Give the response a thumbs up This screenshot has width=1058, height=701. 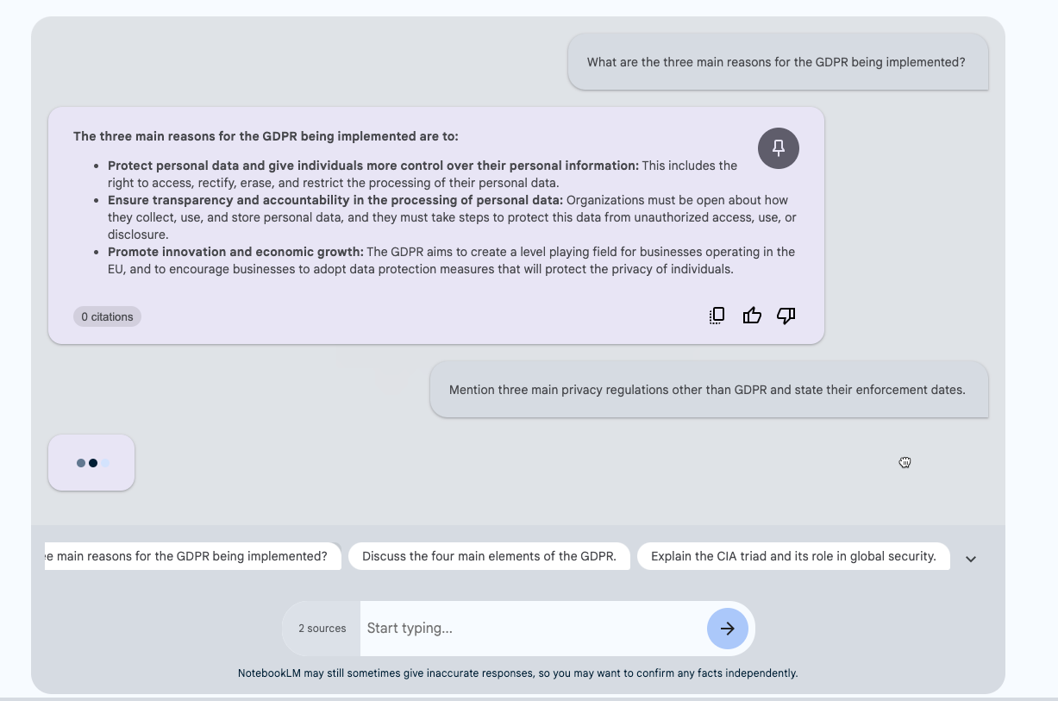click(752, 316)
